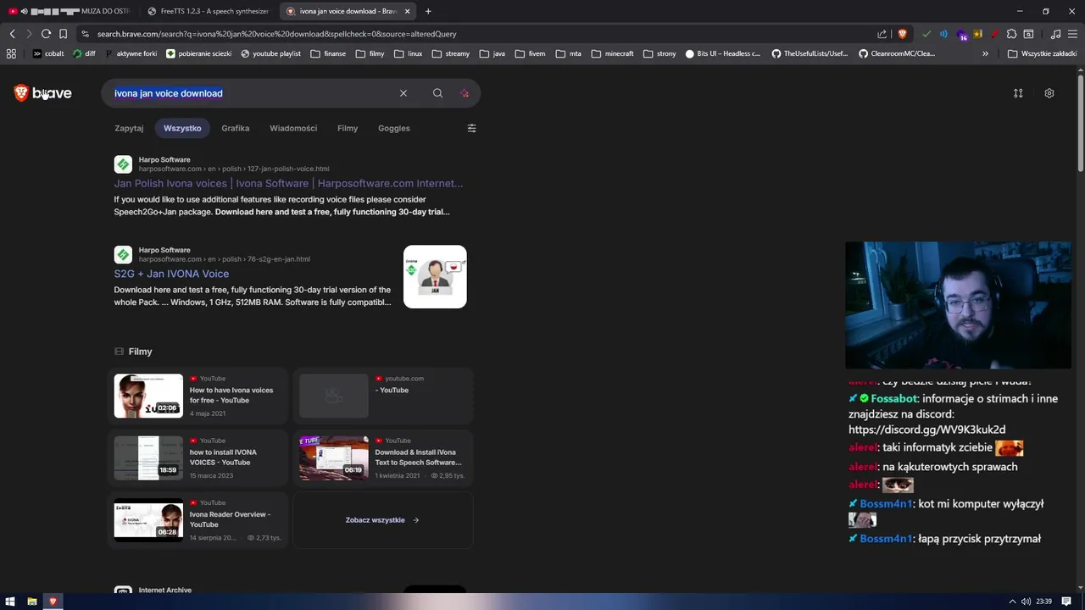Click the sort arrows icon near settings gear
Image resolution: width=1085 pixels, height=610 pixels.
(1018, 93)
